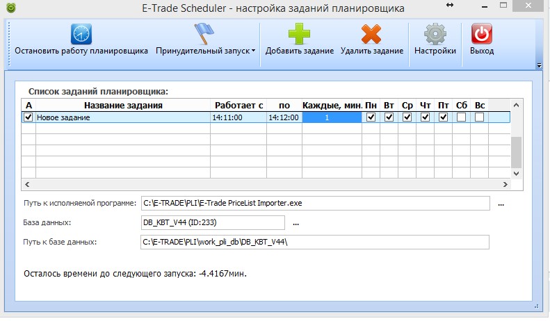Enable the Вс checkbox for the task
The height and width of the screenshot is (321, 550).
[x=480, y=117]
